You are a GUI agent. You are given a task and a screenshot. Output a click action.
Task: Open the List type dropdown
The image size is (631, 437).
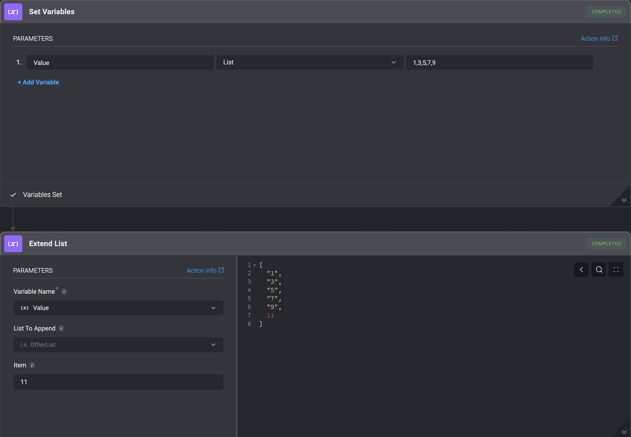(310, 62)
